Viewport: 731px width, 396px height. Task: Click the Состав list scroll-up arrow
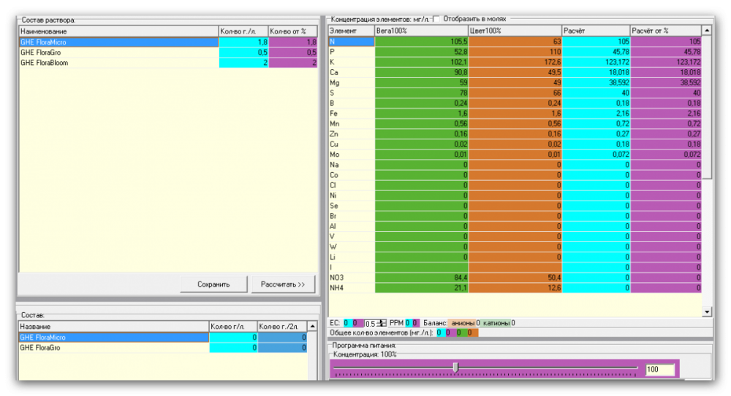tap(312, 327)
